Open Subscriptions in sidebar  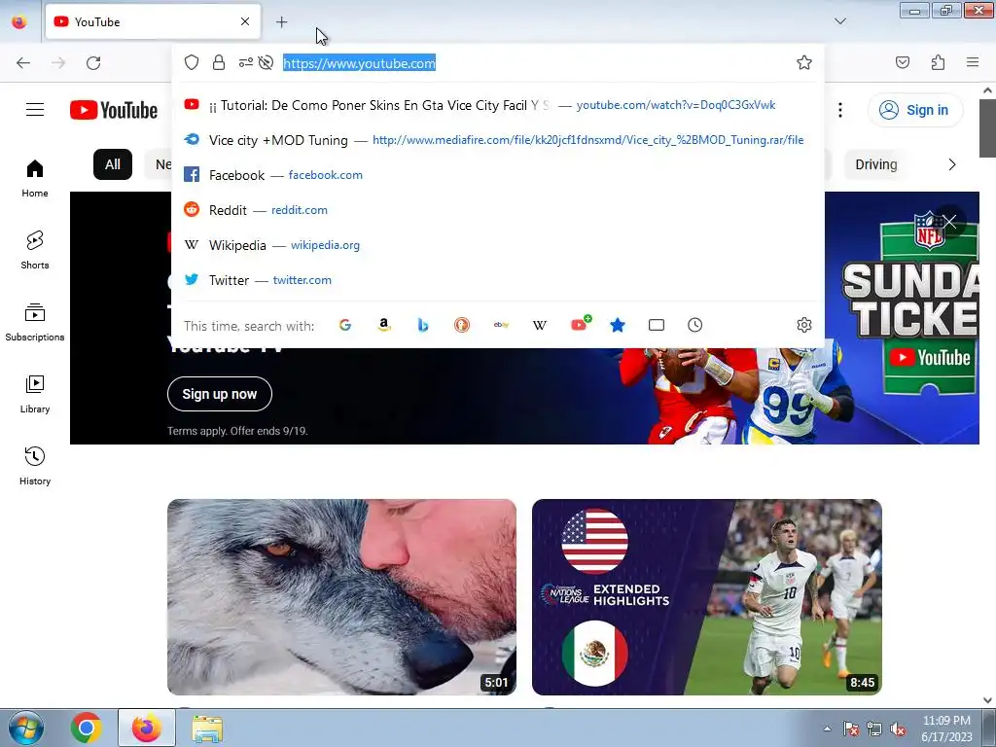(x=35, y=322)
